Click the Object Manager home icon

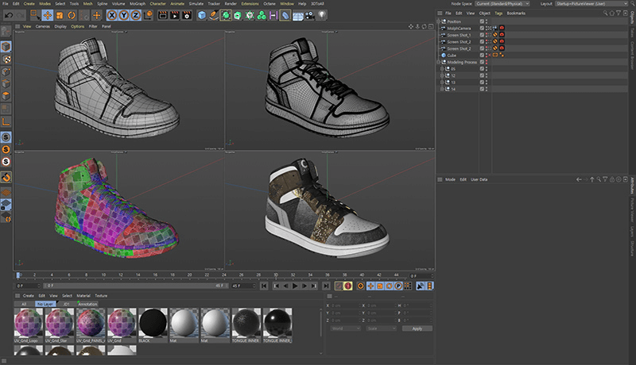point(612,13)
